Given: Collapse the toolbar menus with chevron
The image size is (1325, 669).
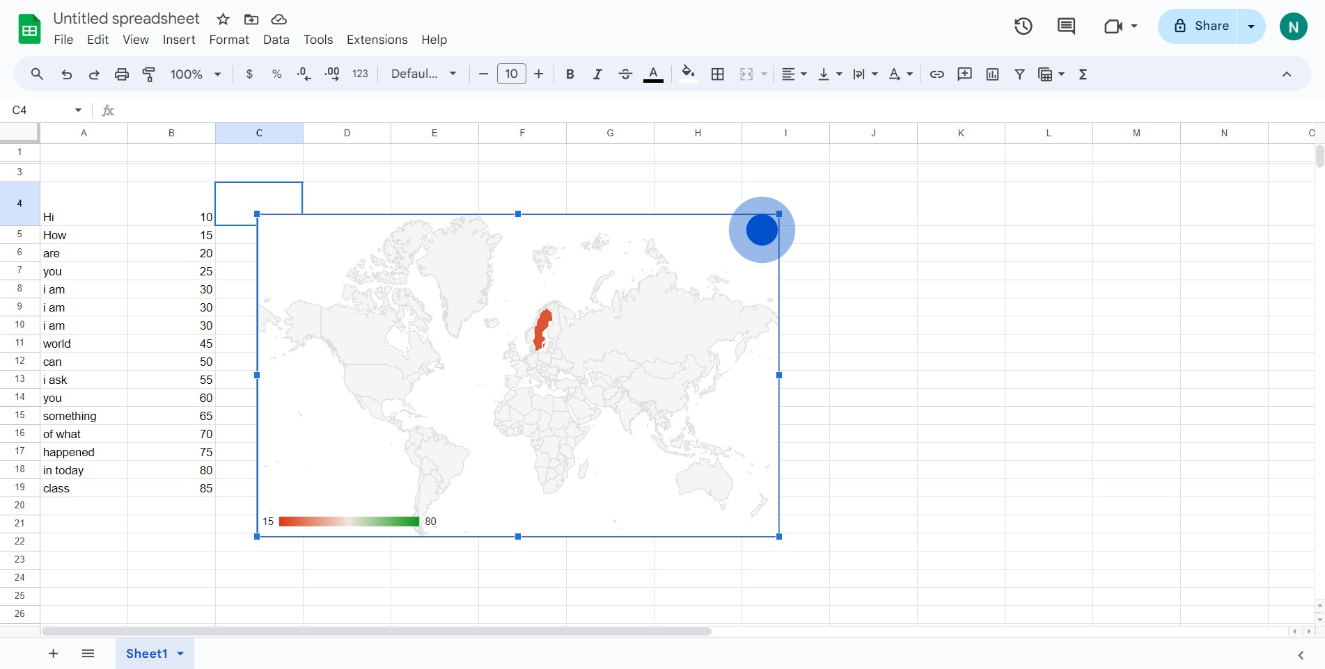Looking at the screenshot, I should click(1287, 74).
